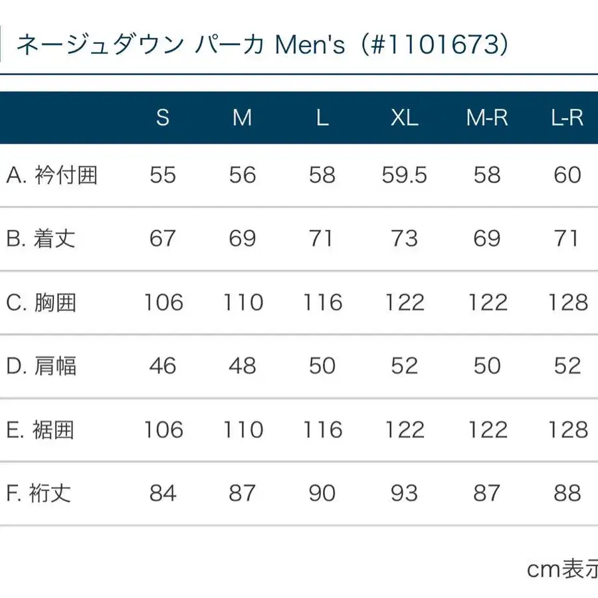Click the D. 肩幅 row label
The width and height of the screenshot is (598, 598).
tap(42, 366)
